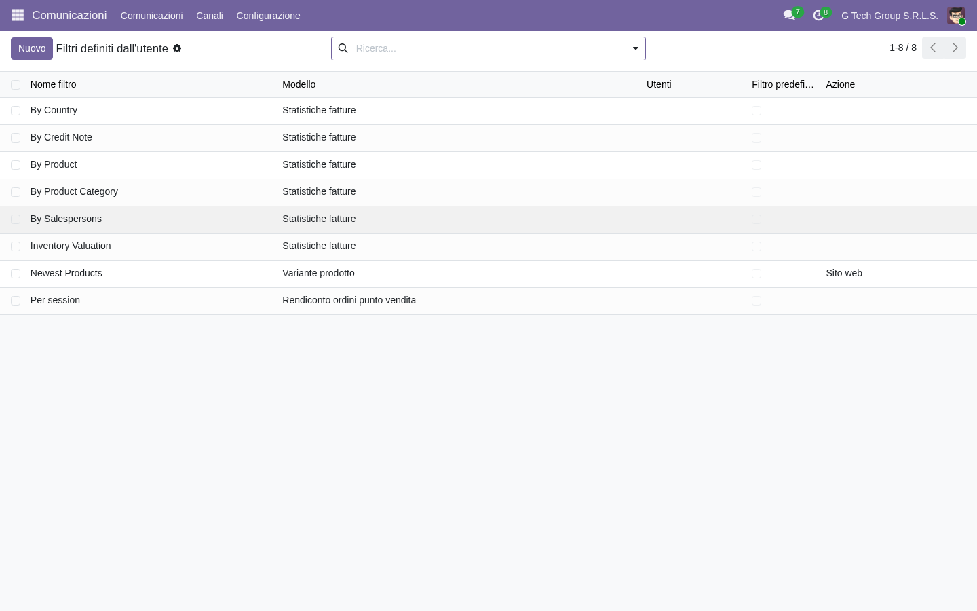Open the user avatar menu
The image size is (977, 611).
956,16
